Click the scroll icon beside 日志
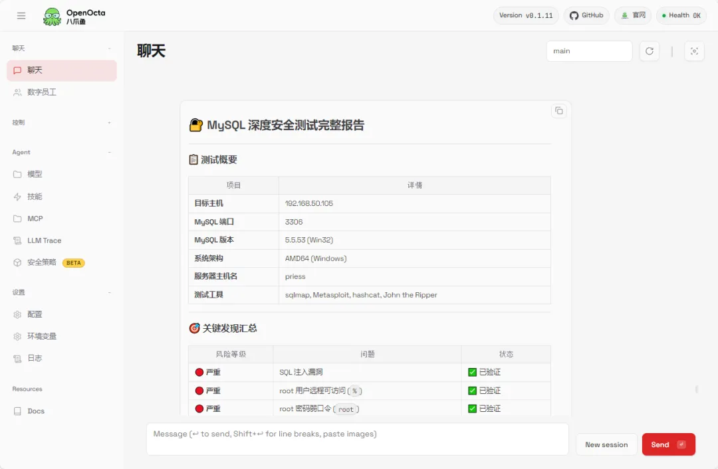718x469 pixels. [17, 358]
